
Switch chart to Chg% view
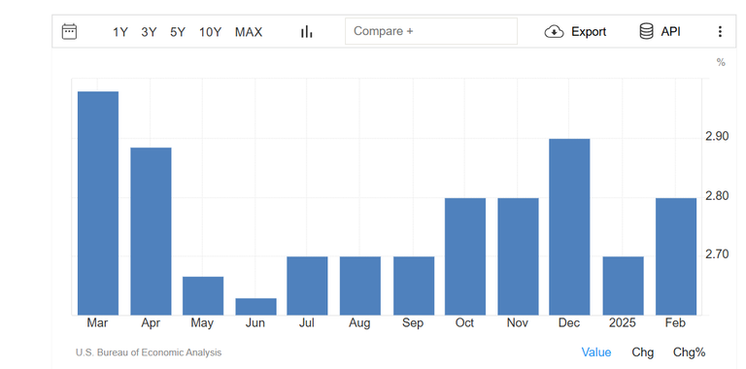689,352
